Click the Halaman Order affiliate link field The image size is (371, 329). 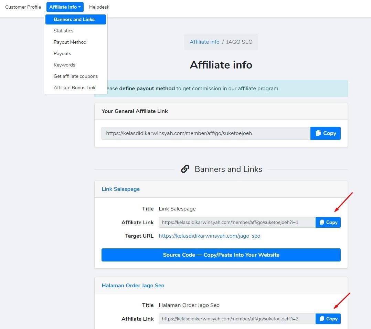(x=237, y=319)
